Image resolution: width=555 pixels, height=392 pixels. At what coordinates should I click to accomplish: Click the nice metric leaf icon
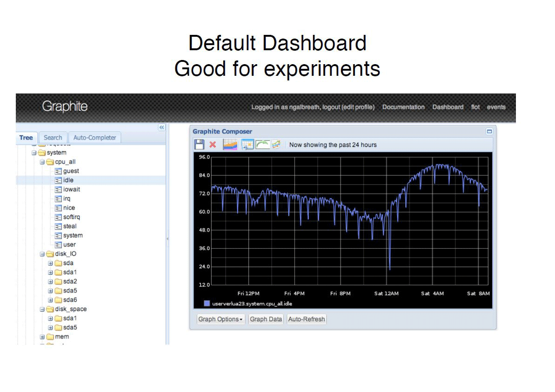click(59, 208)
